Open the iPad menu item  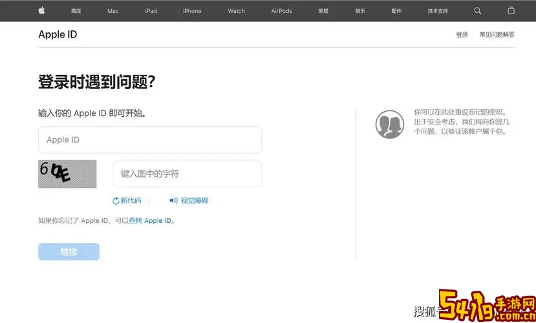point(151,11)
